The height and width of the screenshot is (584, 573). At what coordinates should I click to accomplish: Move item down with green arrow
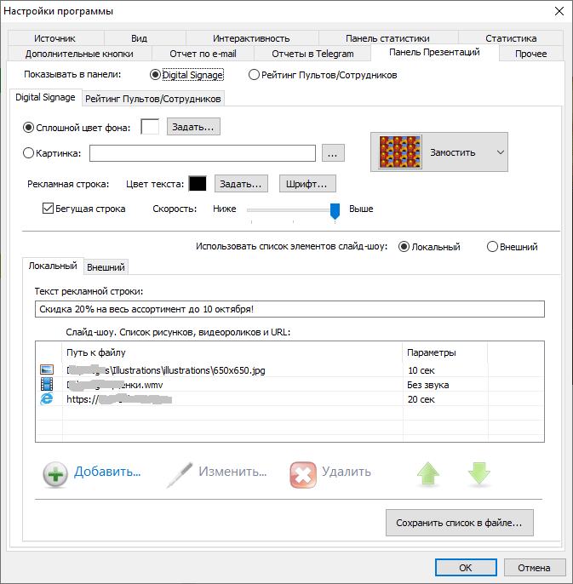[x=480, y=473]
